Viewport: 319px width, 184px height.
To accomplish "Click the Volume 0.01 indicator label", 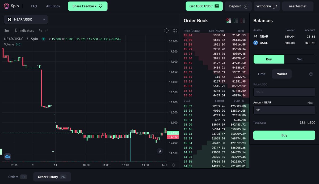I will (13, 44).
